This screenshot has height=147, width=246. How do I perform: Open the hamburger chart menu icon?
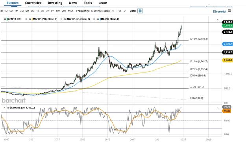pyautogui.click(x=229, y=11)
